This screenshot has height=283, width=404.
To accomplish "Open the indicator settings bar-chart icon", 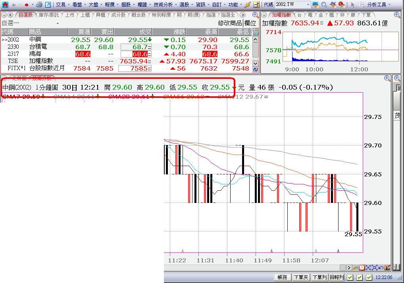I will (x=387, y=268).
